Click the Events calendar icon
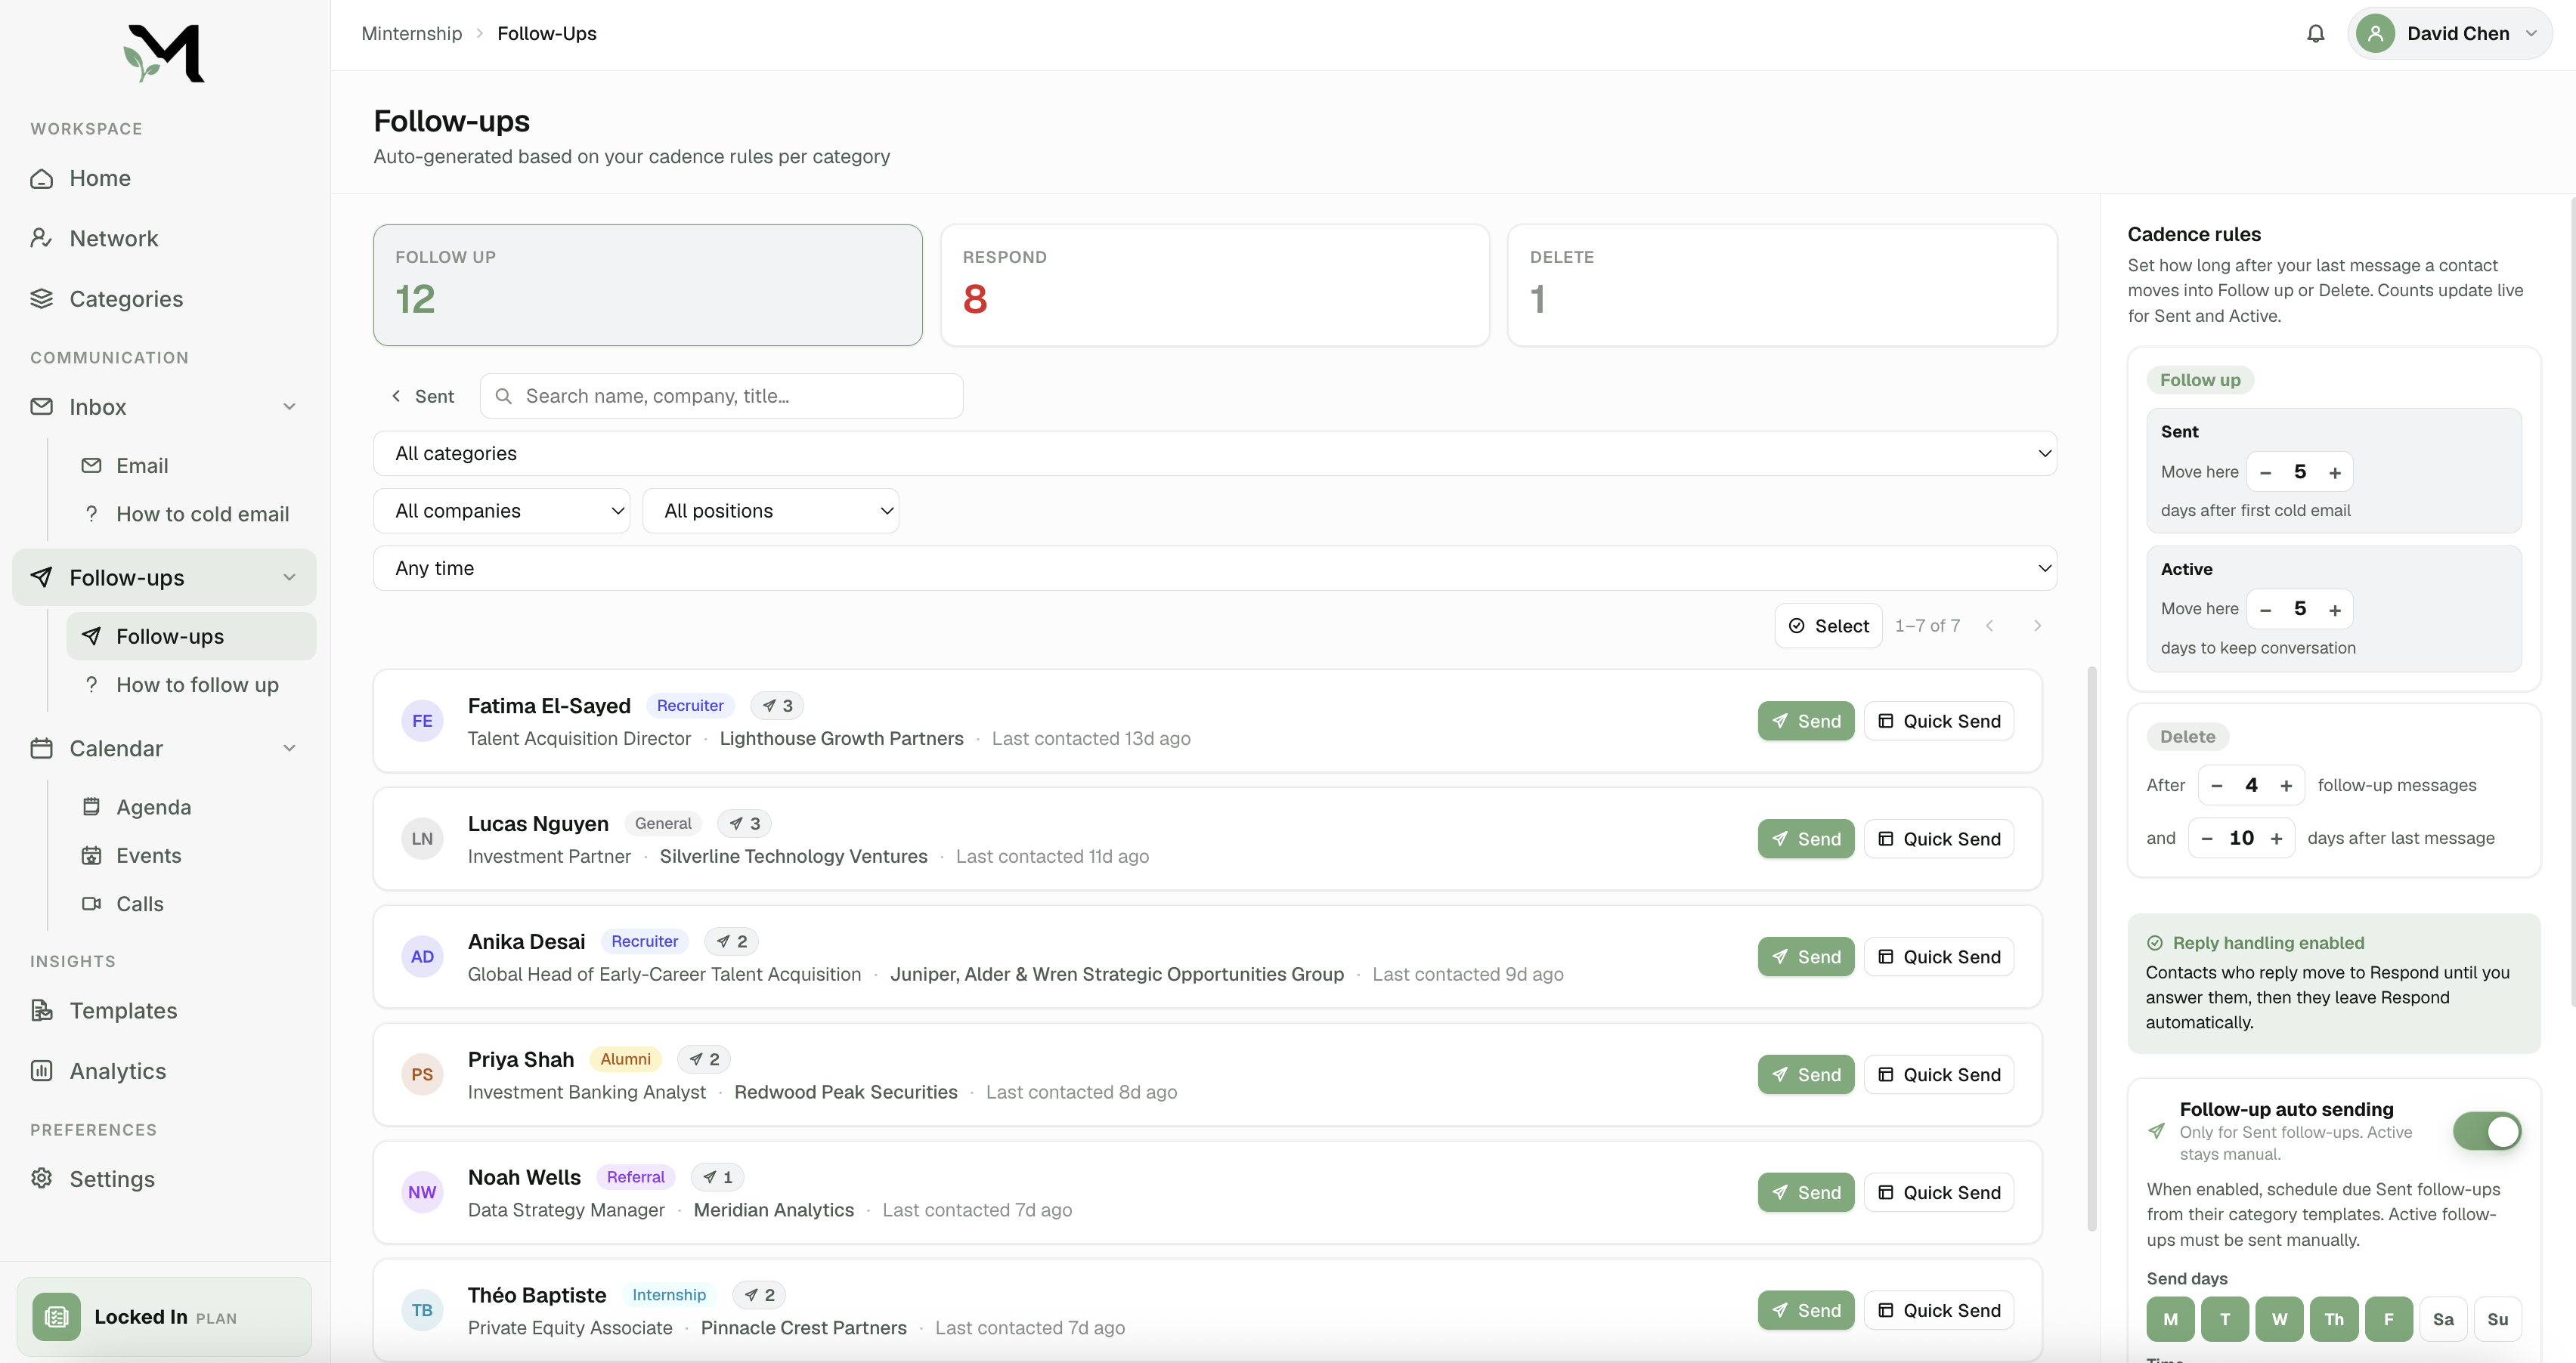 91,855
